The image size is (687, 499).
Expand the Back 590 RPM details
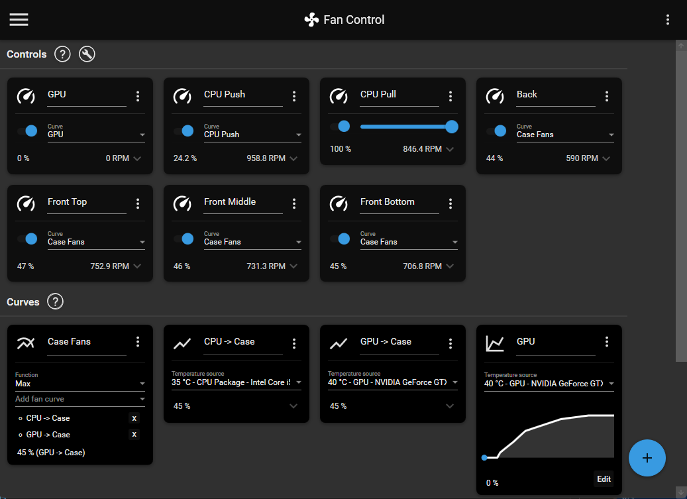(606, 158)
